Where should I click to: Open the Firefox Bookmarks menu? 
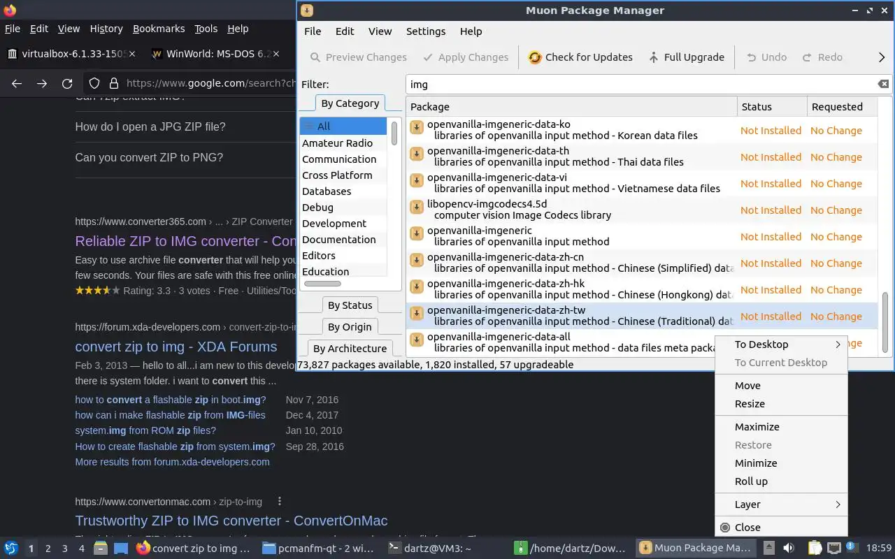159,29
